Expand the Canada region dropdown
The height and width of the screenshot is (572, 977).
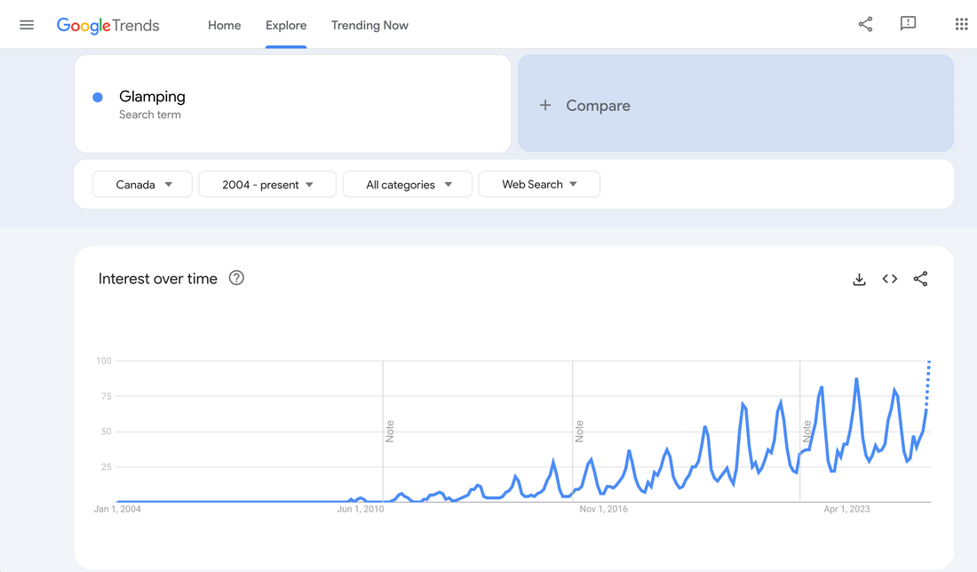[x=142, y=185]
